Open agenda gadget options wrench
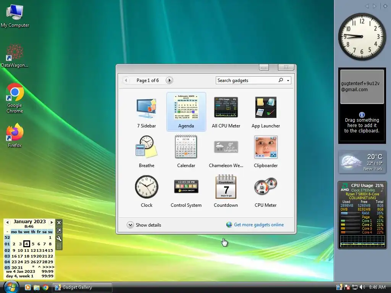391x293 pixels. point(59,238)
